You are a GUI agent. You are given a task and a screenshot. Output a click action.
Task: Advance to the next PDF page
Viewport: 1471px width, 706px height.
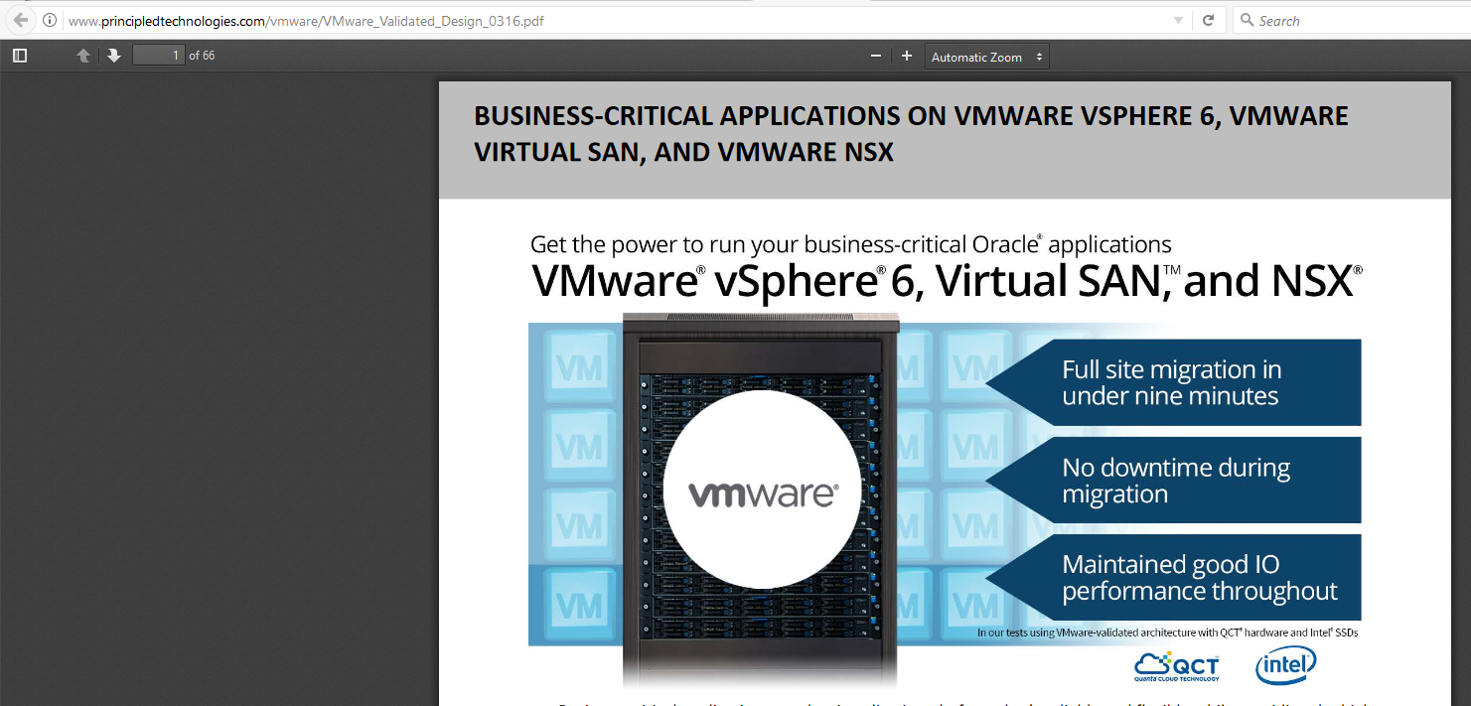point(114,56)
